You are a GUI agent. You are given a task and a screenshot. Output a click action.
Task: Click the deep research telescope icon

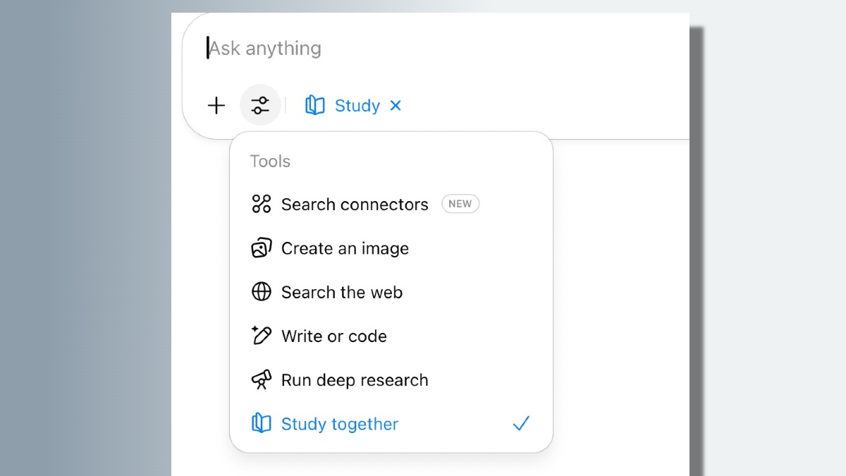click(x=262, y=380)
